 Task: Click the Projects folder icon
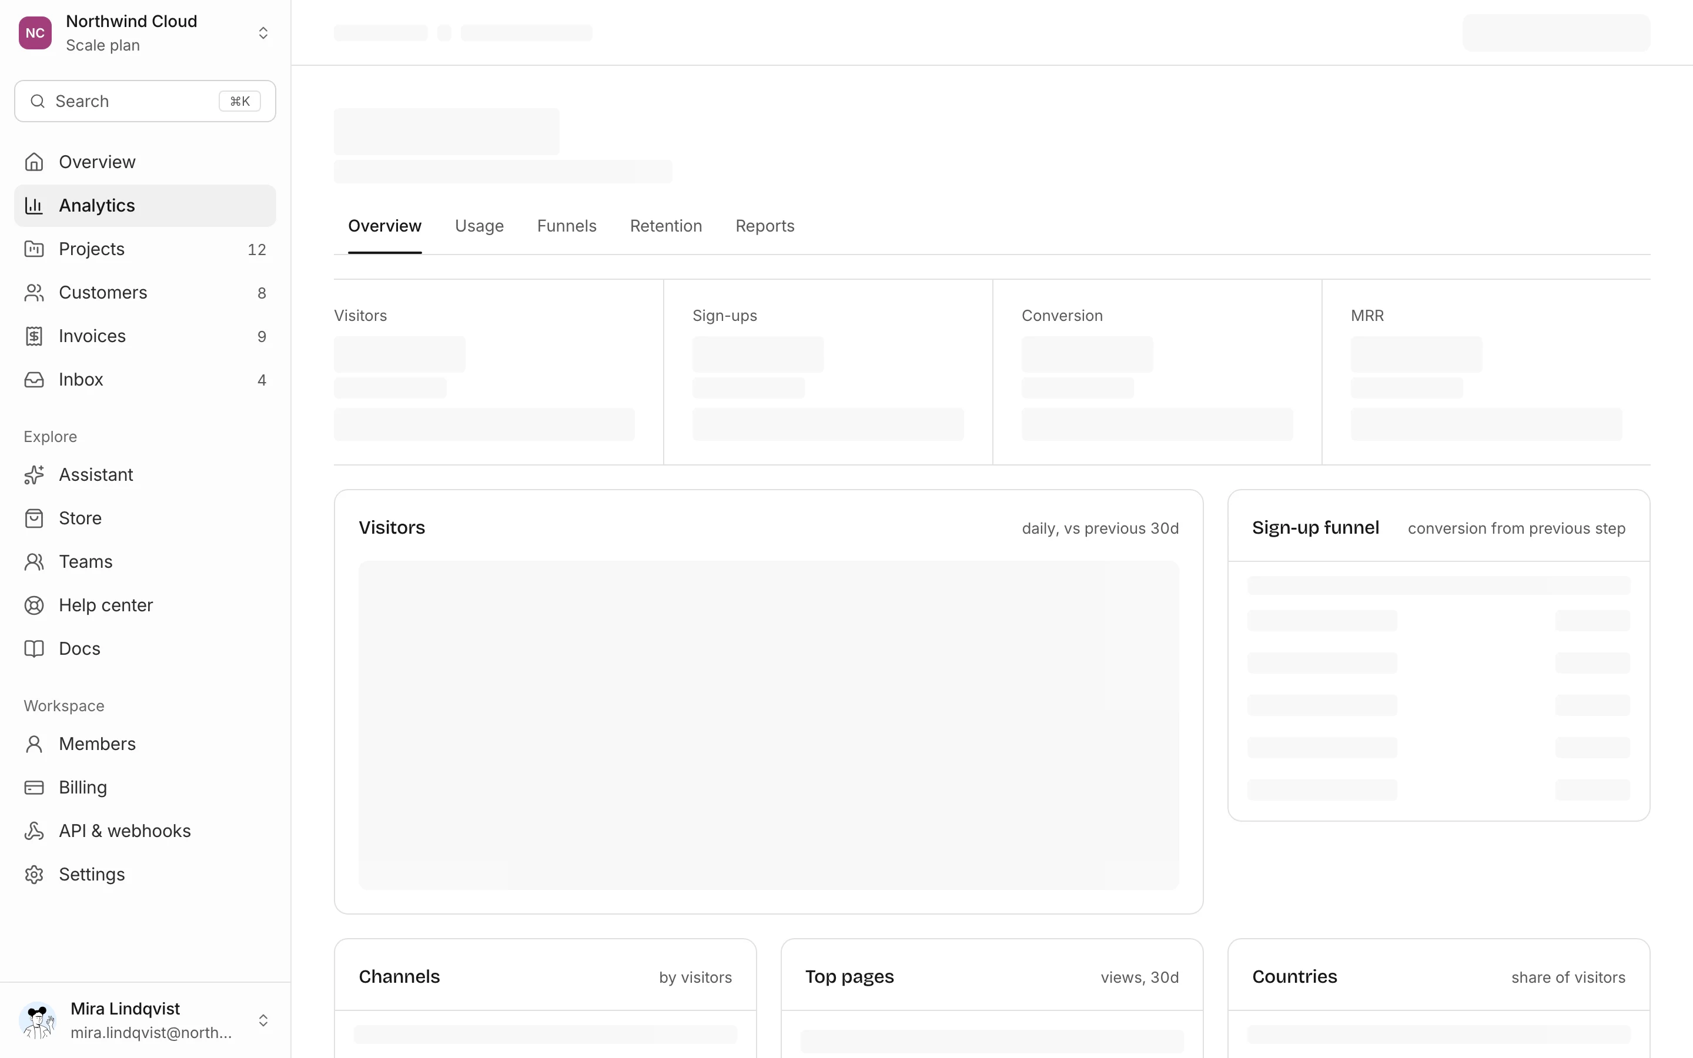[34, 249]
